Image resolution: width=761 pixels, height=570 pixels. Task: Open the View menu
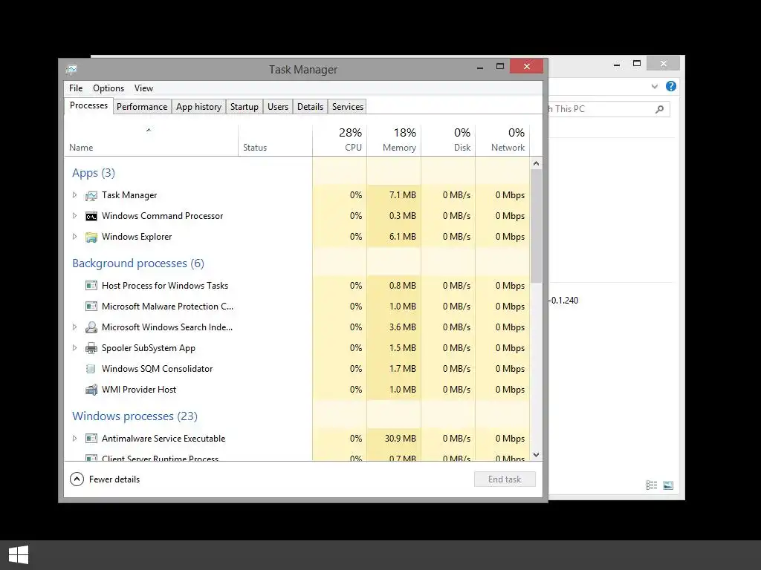point(143,88)
